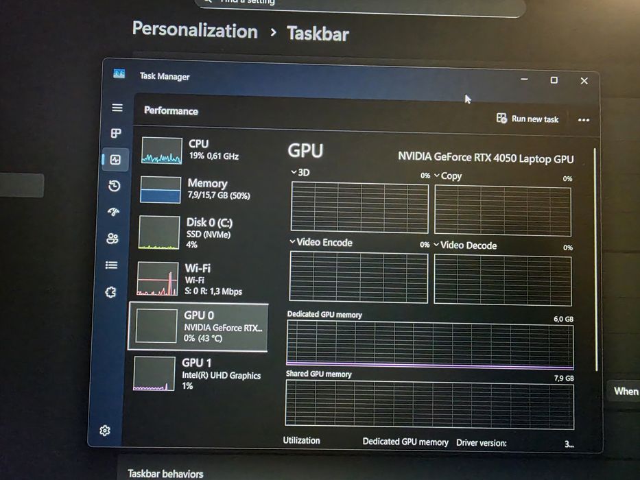Click the GPU 1 mini graph thumbnail
The height and width of the screenshot is (480, 640).
154,374
